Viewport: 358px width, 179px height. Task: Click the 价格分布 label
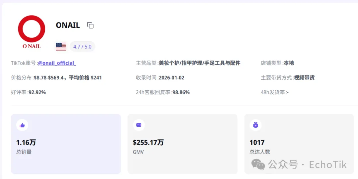click(21, 78)
